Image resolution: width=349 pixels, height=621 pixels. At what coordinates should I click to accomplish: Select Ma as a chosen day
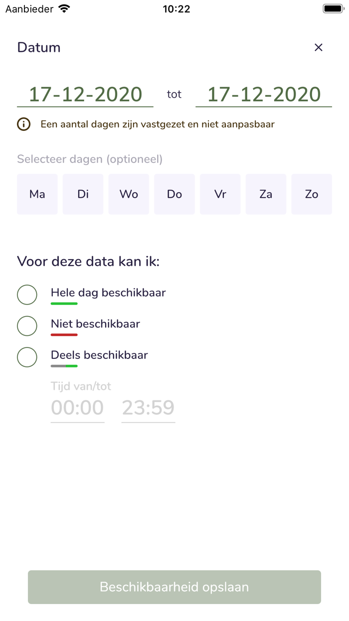(37, 194)
